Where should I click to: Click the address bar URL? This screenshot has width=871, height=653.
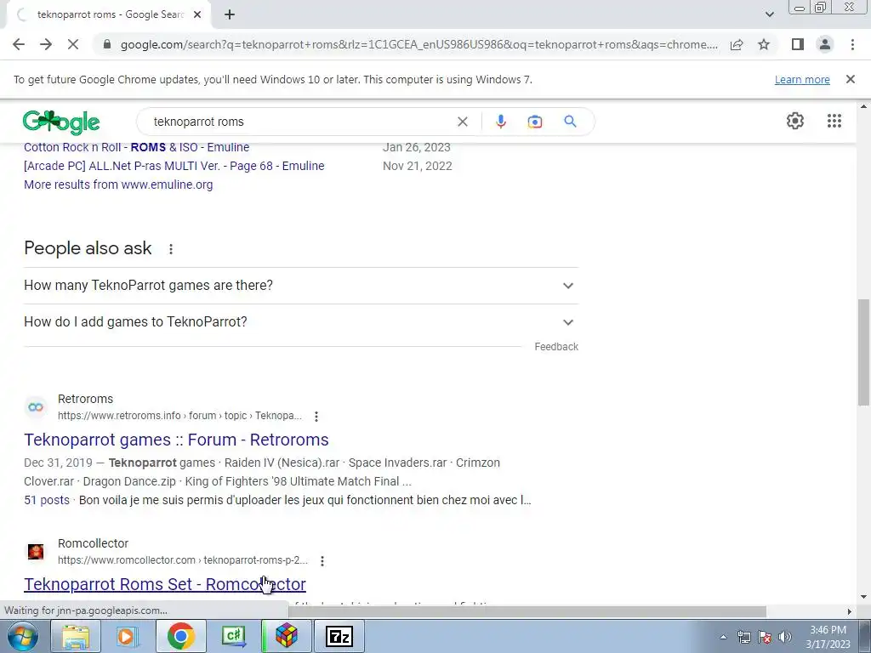(418, 44)
